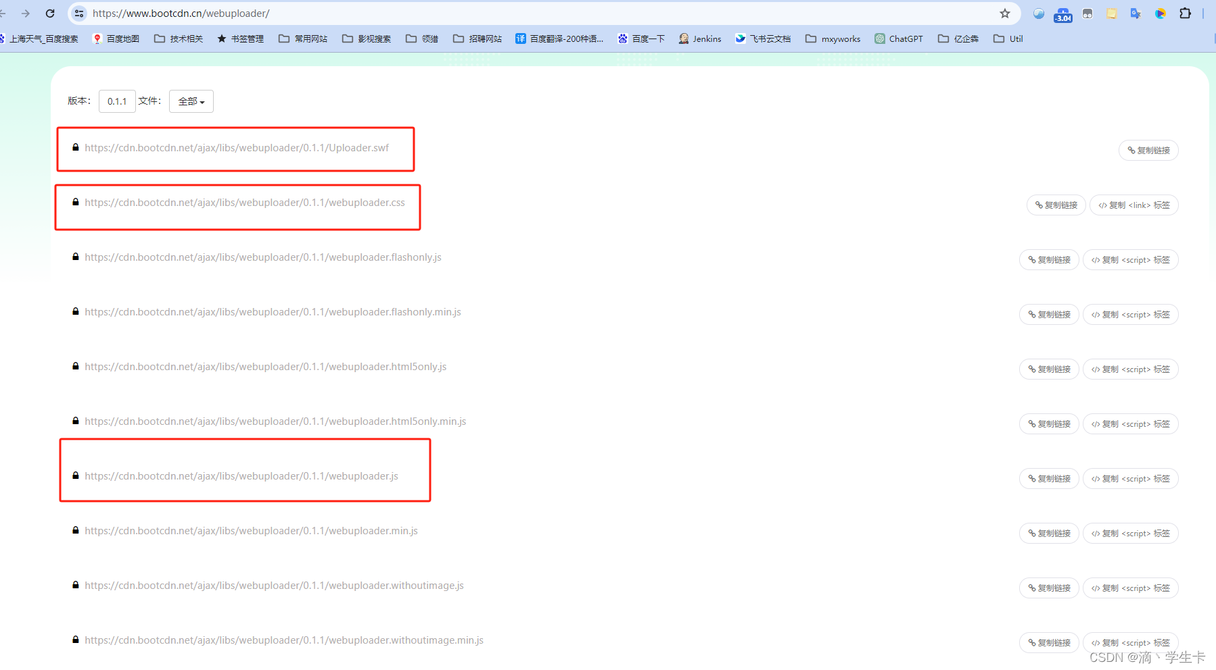Copy script tag for webuploader.min.js

coord(1131,534)
